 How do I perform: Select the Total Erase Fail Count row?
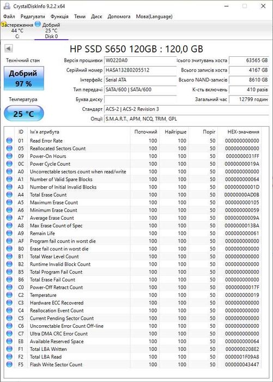pos(133,279)
